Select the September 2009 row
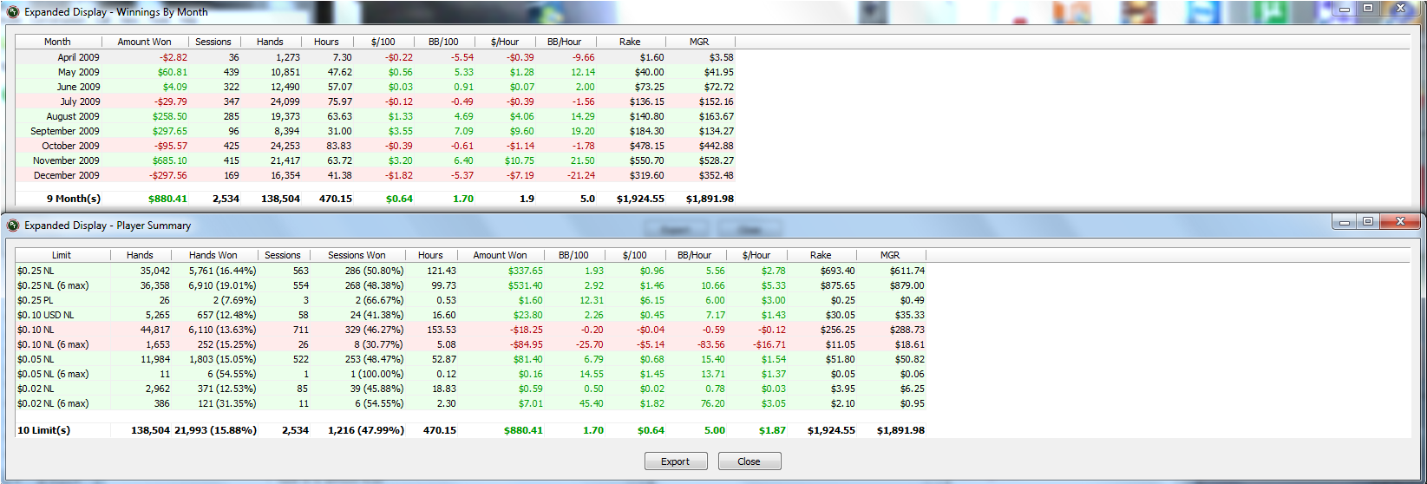 click(x=375, y=131)
